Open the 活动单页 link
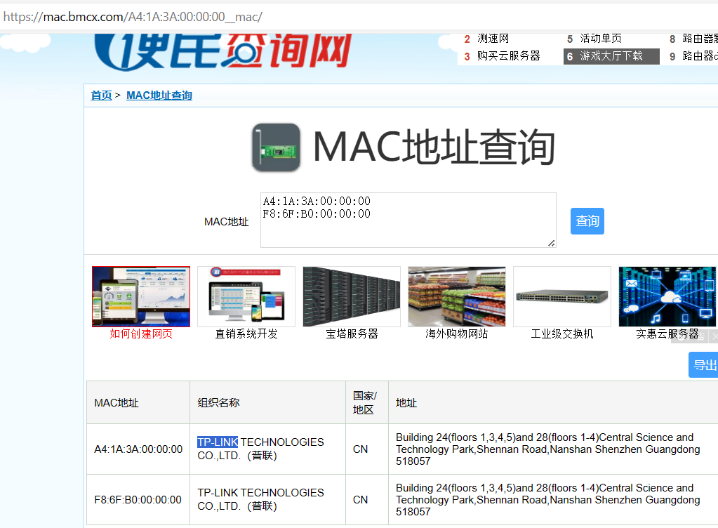Viewport: 718px width, 528px height. (x=601, y=39)
